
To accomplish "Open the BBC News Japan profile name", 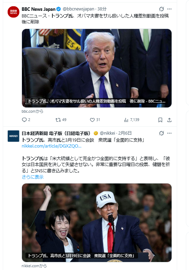I will point(39,9).
